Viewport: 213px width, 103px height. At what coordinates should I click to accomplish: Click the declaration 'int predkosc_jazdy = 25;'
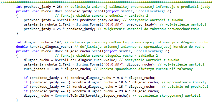pos(39,7)
